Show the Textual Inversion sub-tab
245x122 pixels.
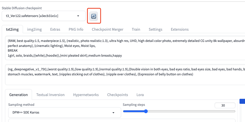pyautogui.click(x=50, y=95)
